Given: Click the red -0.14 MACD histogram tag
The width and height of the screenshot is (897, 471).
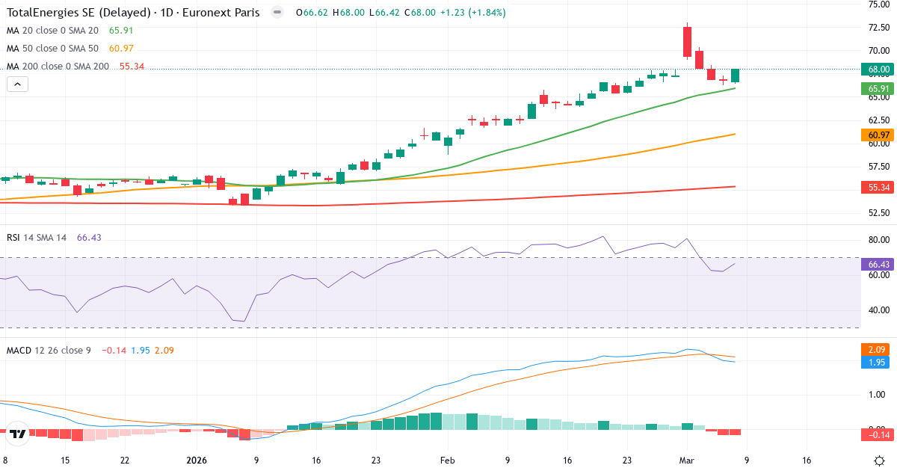Looking at the screenshot, I should coord(878,434).
